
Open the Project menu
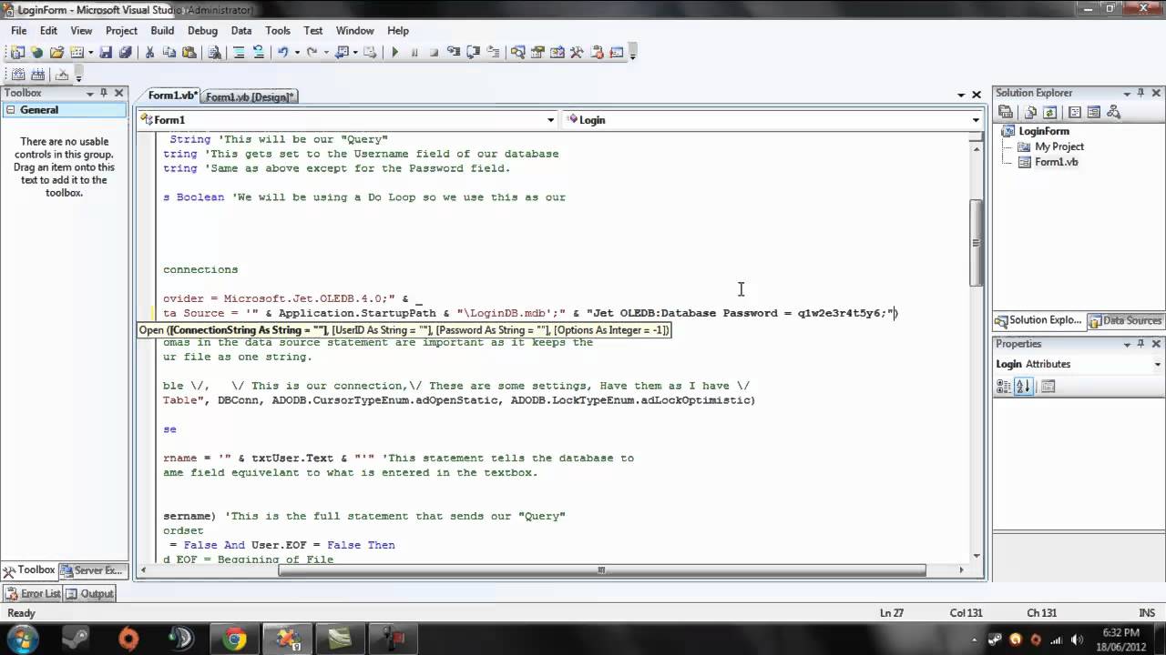[121, 30]
